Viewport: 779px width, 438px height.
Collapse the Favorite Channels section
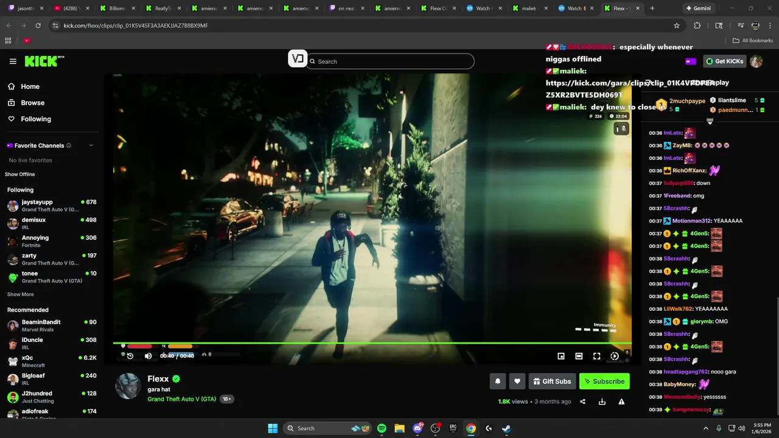tap(91, 145)
